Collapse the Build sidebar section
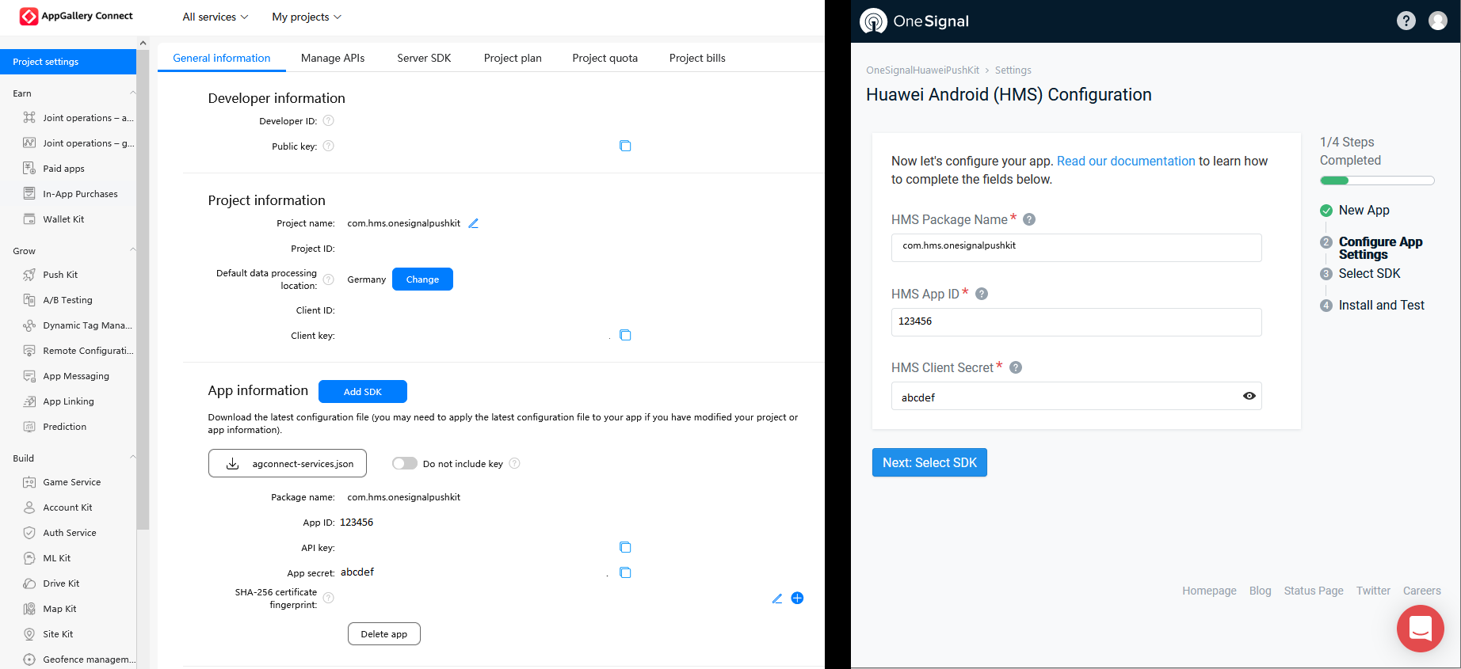Screen dimensions: 1461x669 click(x=132, y=458)
